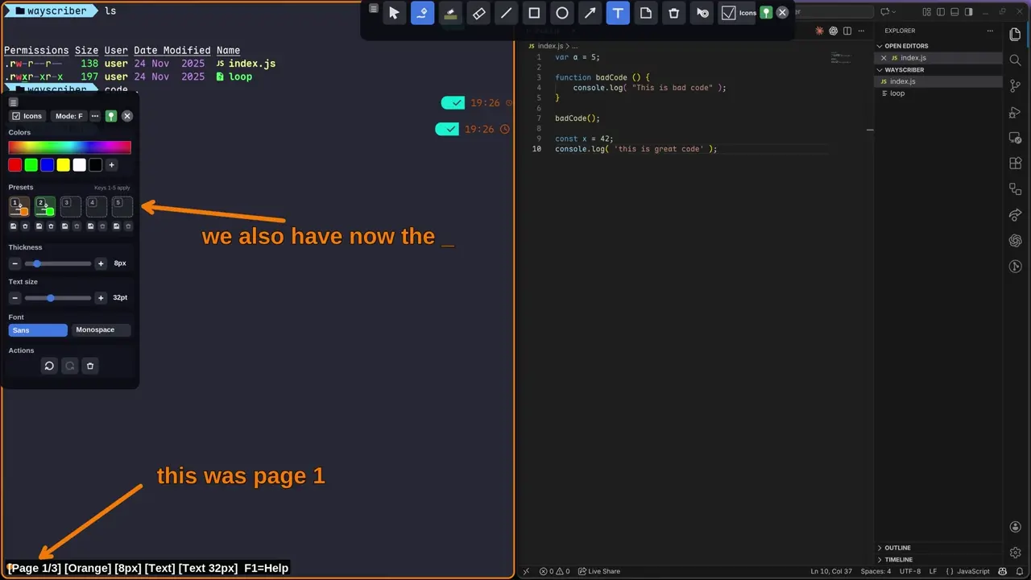Open side panel three-dots options
The image size is (1031, 580).
[x=95, y=116]
